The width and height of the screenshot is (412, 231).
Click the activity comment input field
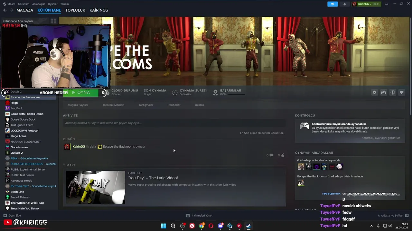174,123
